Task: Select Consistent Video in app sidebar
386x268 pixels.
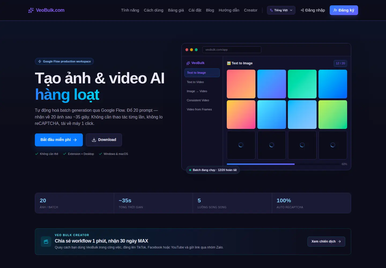Action: pos(202,100)
